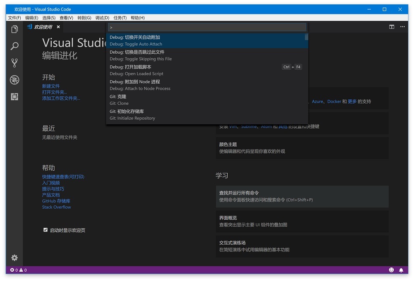Open the Manage gear icon
Viewport: 414px width, 281px height.
14,258
